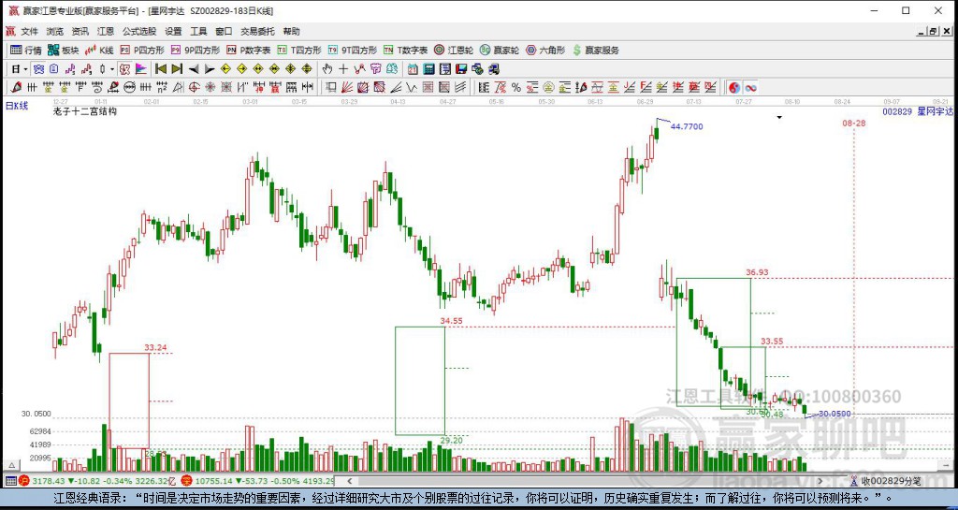The height and width of the screenshot is (510, 958).
Task: Select the Gann fan lines tool
Action: (346, 87)
